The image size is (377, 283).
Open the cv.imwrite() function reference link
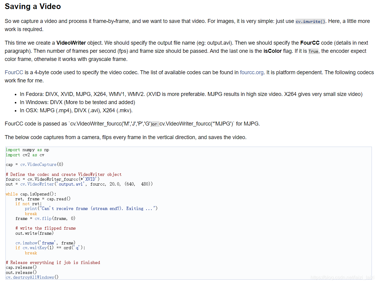coord(310,21)
